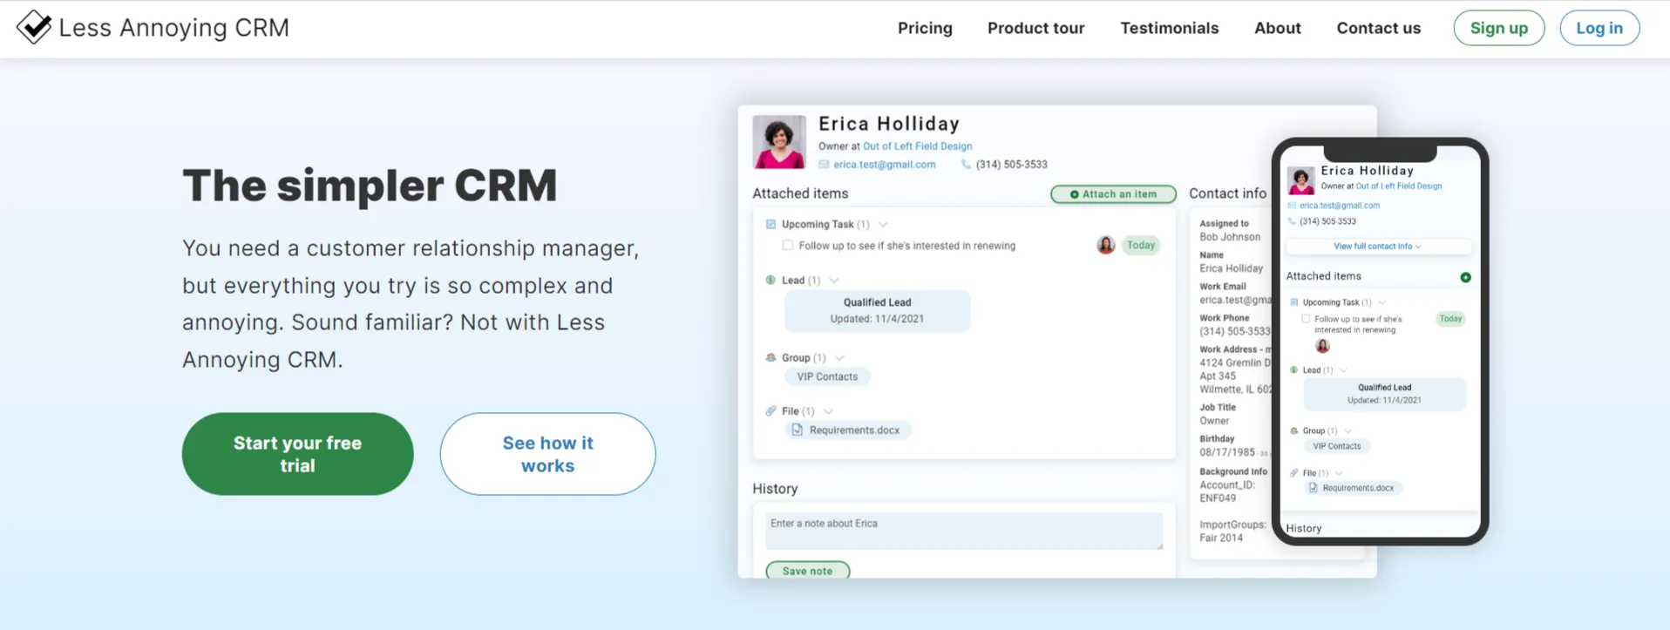Open VIP Contacts tag in phone mockup
The image size is (1670, 630).
1336,446
